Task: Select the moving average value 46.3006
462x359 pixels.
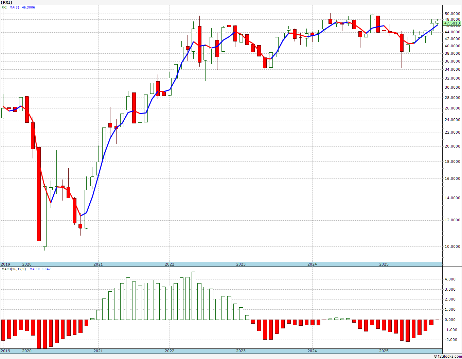Action: coord(28,7)
